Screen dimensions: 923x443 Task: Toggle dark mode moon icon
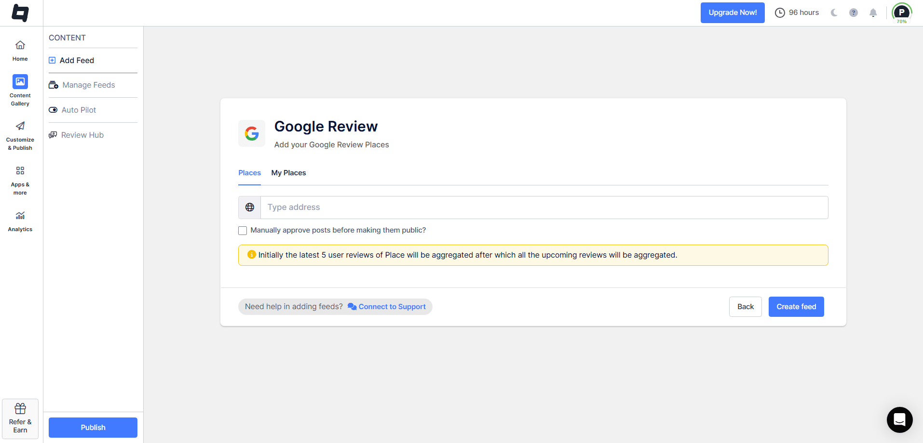tap(834, 13)
